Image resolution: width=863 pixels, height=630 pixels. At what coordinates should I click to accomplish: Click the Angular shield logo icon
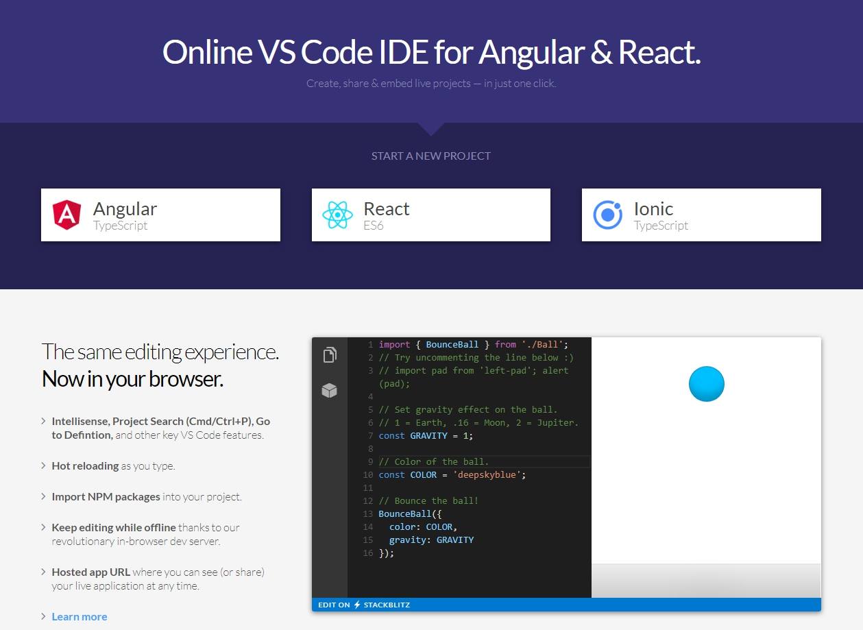66,215
